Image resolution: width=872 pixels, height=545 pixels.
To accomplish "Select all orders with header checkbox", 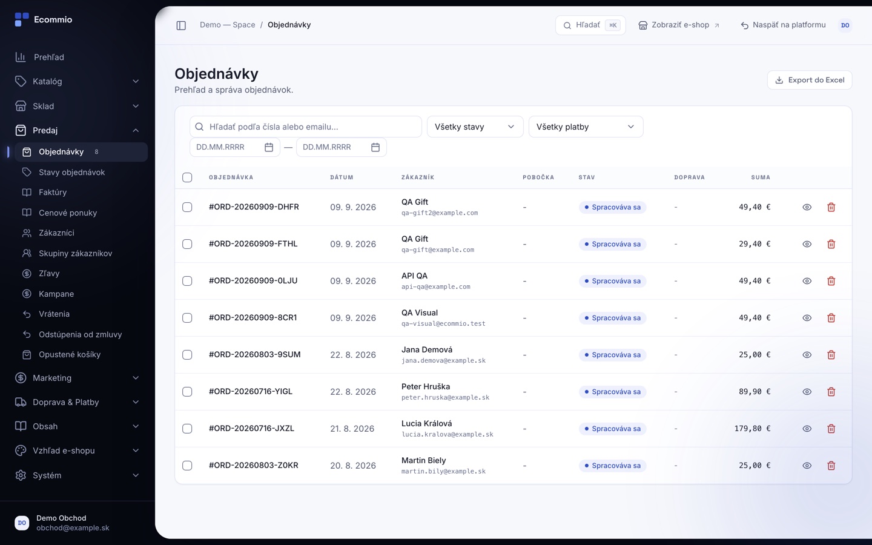I will (x=187, y=177).
